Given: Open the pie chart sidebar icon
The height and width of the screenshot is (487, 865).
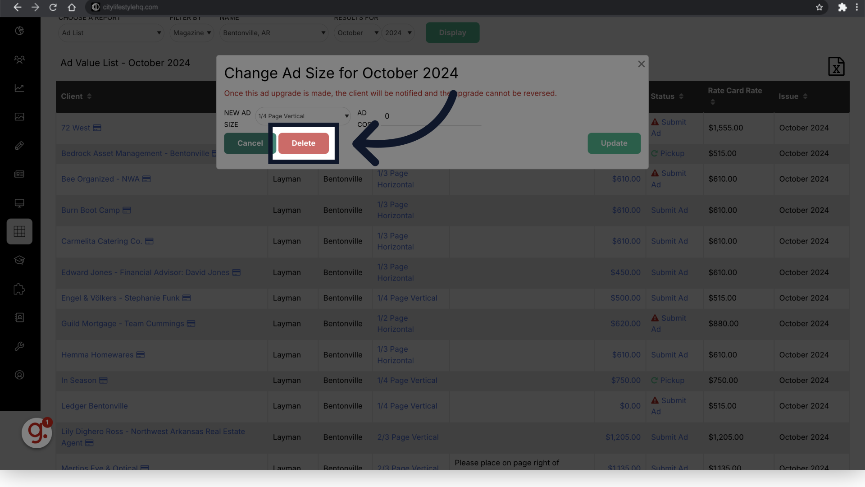Looking at the screenshot, I should tap(19, 31).
